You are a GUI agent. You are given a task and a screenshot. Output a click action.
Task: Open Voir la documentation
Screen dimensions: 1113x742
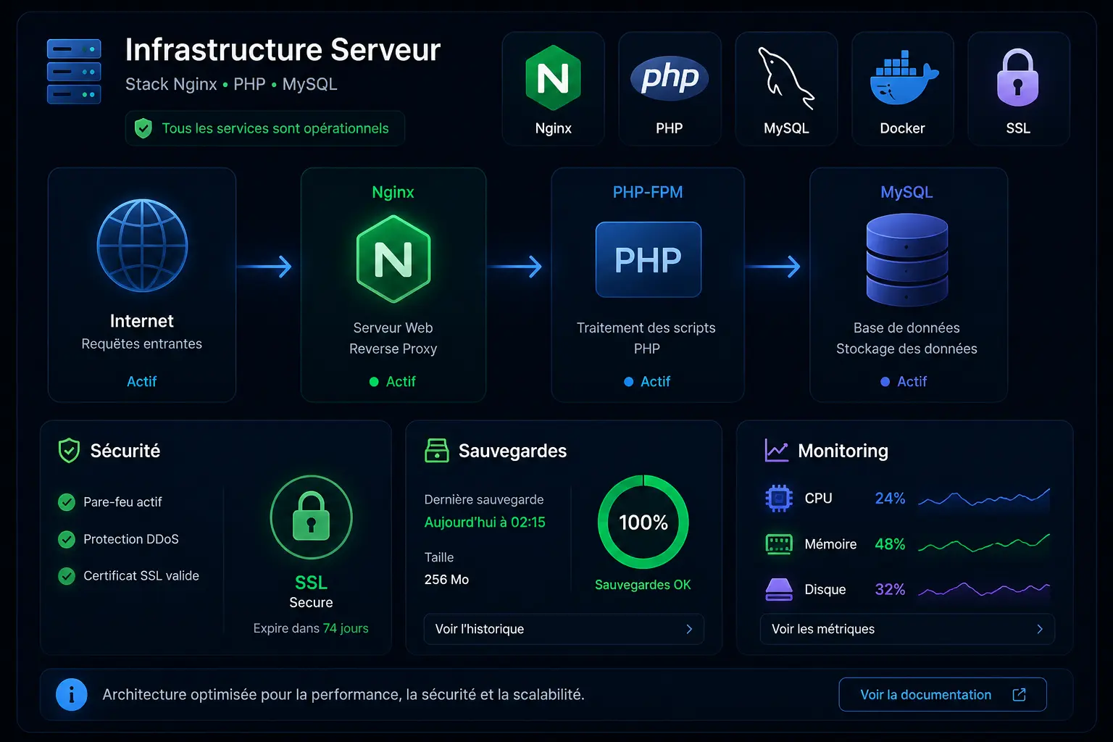(x=943, y=695)
